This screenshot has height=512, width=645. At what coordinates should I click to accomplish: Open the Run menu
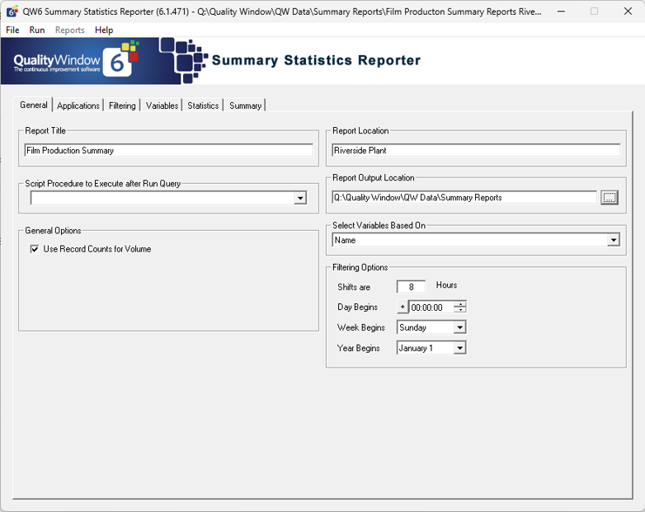(36, 30)
